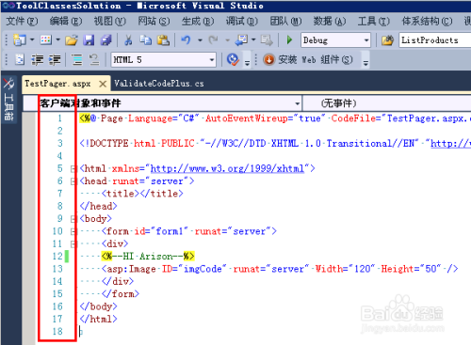Click the ListProducts search box

click(x=435, y=40)
